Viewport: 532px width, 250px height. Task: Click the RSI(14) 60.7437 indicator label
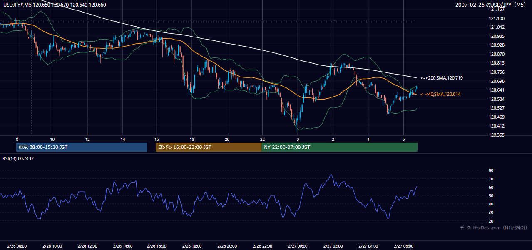click(x=17, y=159)
